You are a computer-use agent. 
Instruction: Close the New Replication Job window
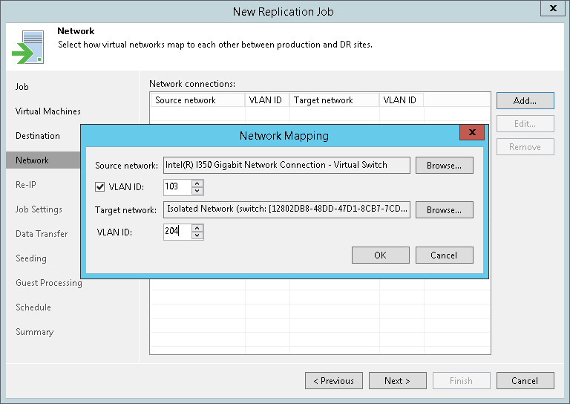(x=553, y=8)
